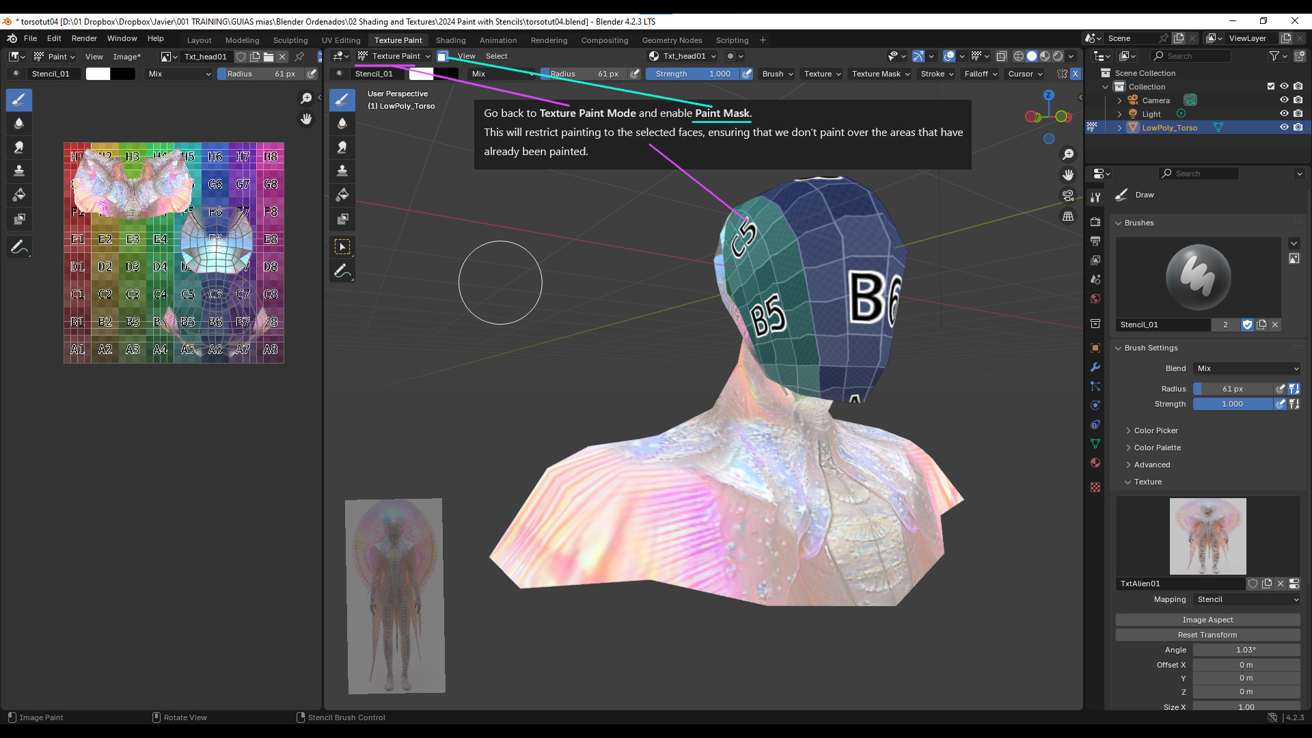Open the Object Data properties tab
The width and height of the screenshot is (1312, 738).
[x=1095, y=443]
